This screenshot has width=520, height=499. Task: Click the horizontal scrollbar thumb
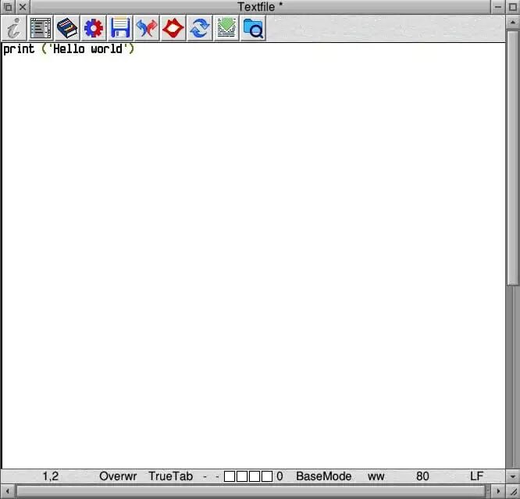(x=251, y=491)
